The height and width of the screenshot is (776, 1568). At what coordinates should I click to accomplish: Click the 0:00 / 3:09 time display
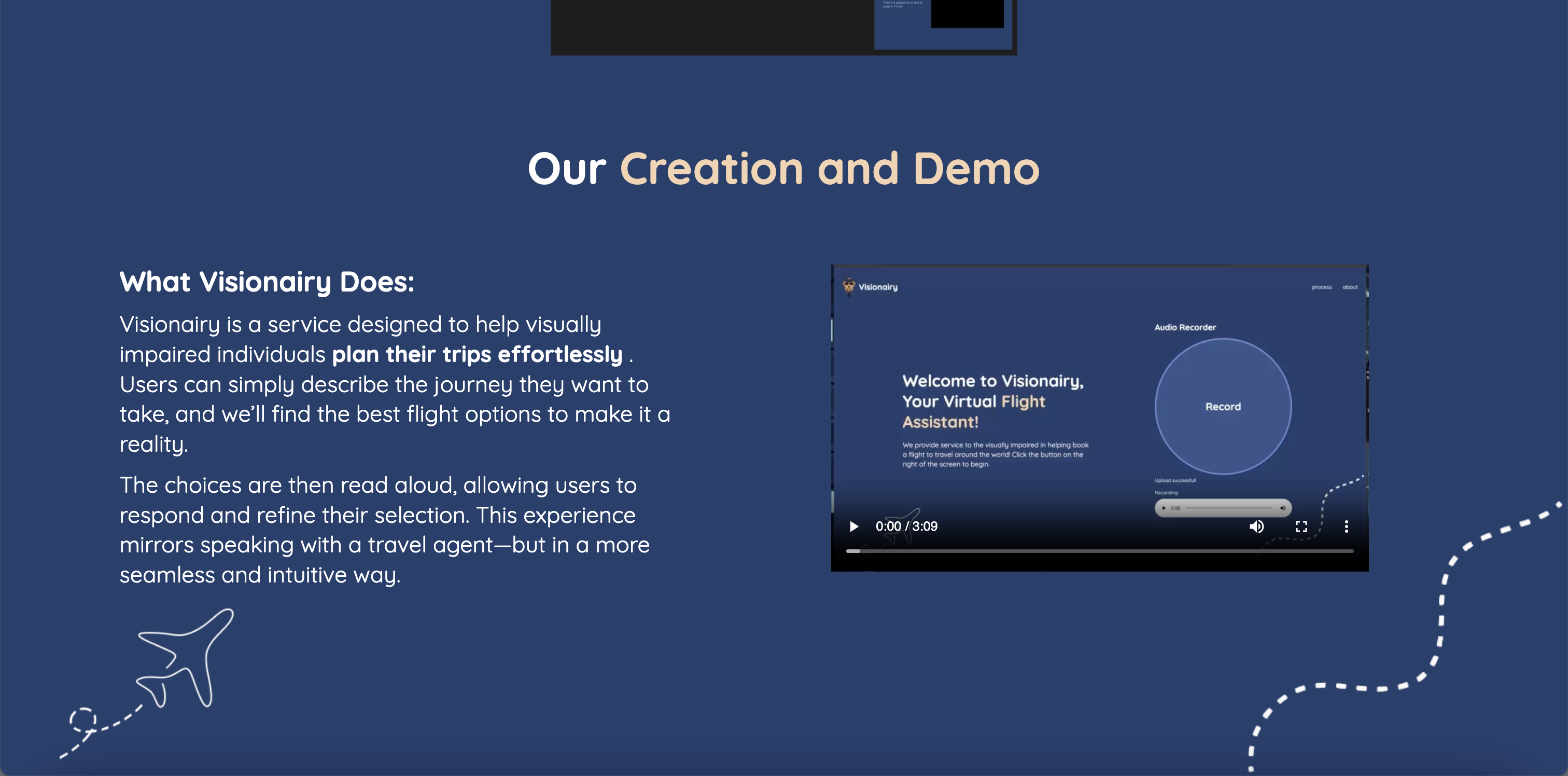click(906, 526)
